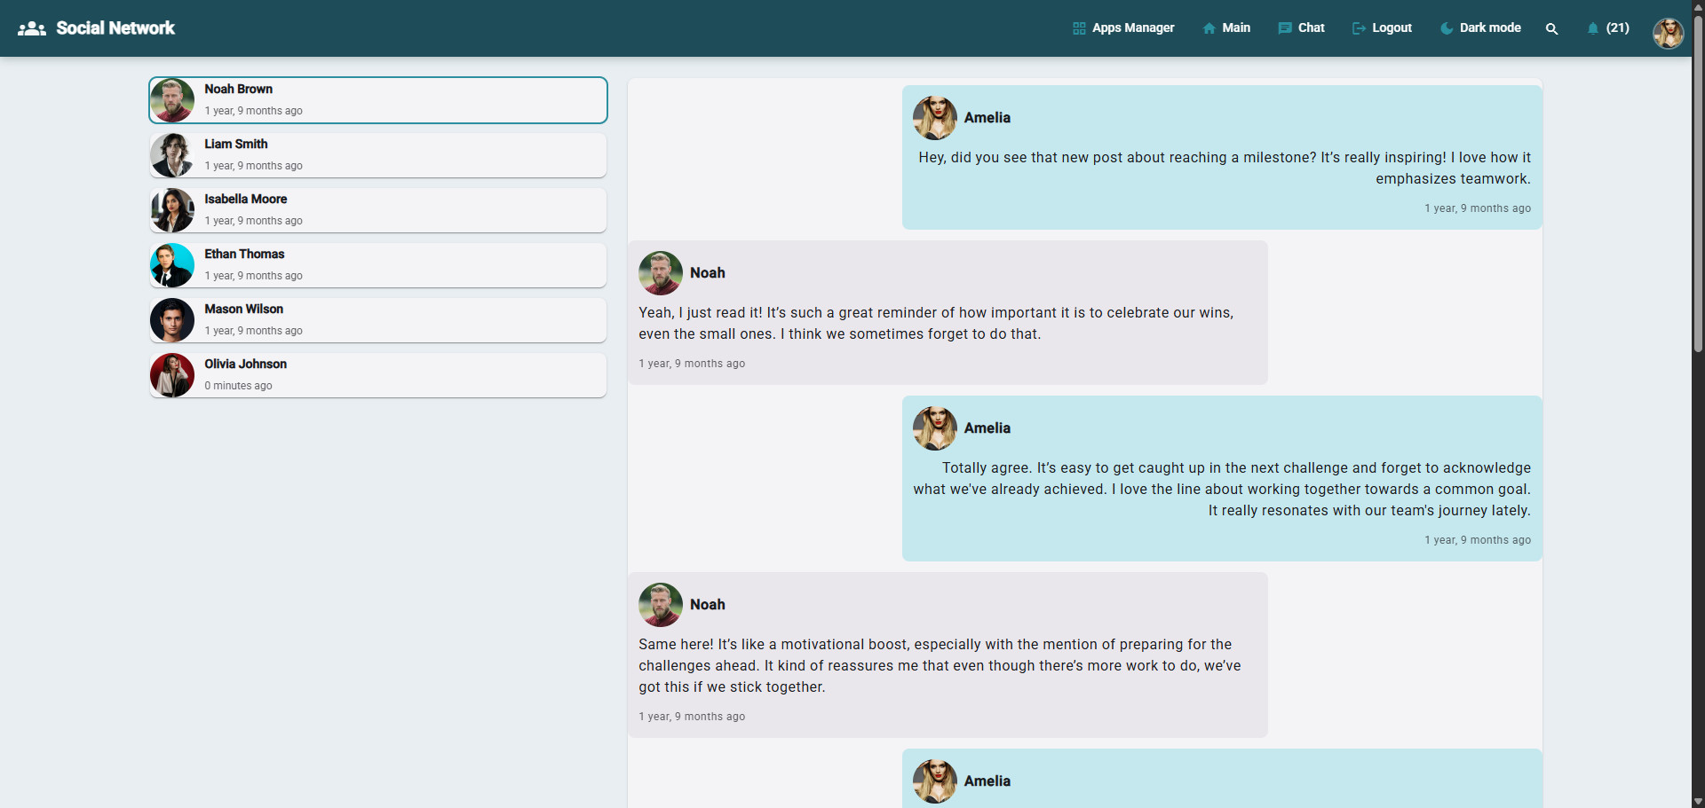Click the 'Same here!' message text

click(940, 665)
